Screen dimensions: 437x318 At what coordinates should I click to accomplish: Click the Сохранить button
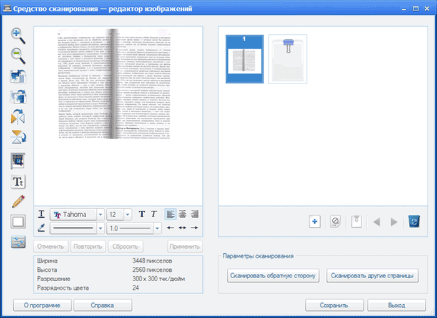coord(334,306)
